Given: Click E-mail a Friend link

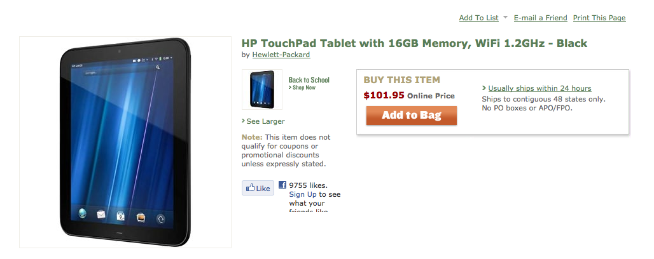Looking at the screenshot, I should click(541, 18).
